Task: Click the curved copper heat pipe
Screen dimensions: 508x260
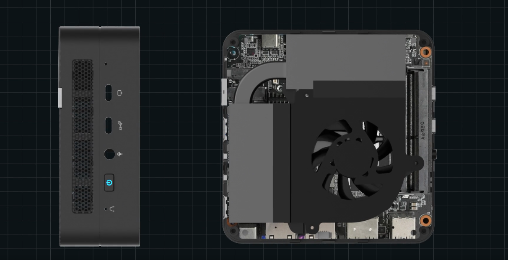Action: (x=251, y=83)
